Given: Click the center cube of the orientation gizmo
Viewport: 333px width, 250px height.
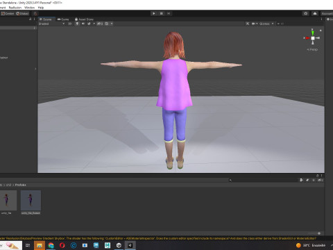Looking at the screenshot, I should (313, 38).
